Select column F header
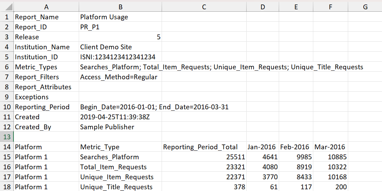 [330, 7]
